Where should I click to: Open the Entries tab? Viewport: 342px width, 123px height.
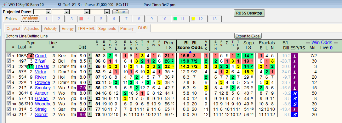click(11, 19)
